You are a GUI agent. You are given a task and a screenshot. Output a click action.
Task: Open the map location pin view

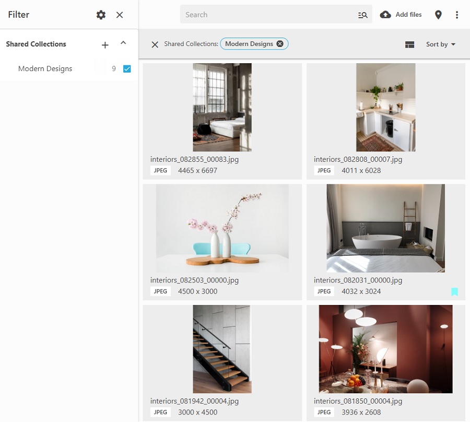438,15
